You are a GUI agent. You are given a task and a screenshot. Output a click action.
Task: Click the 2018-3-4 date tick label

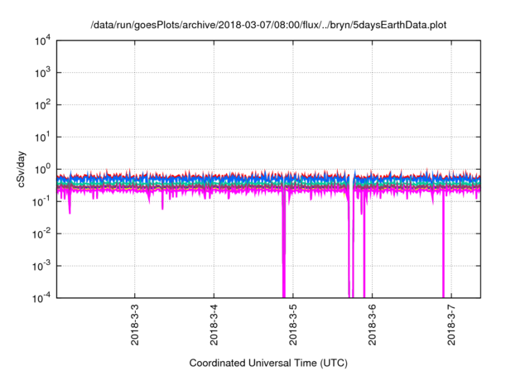pos(214,325)
